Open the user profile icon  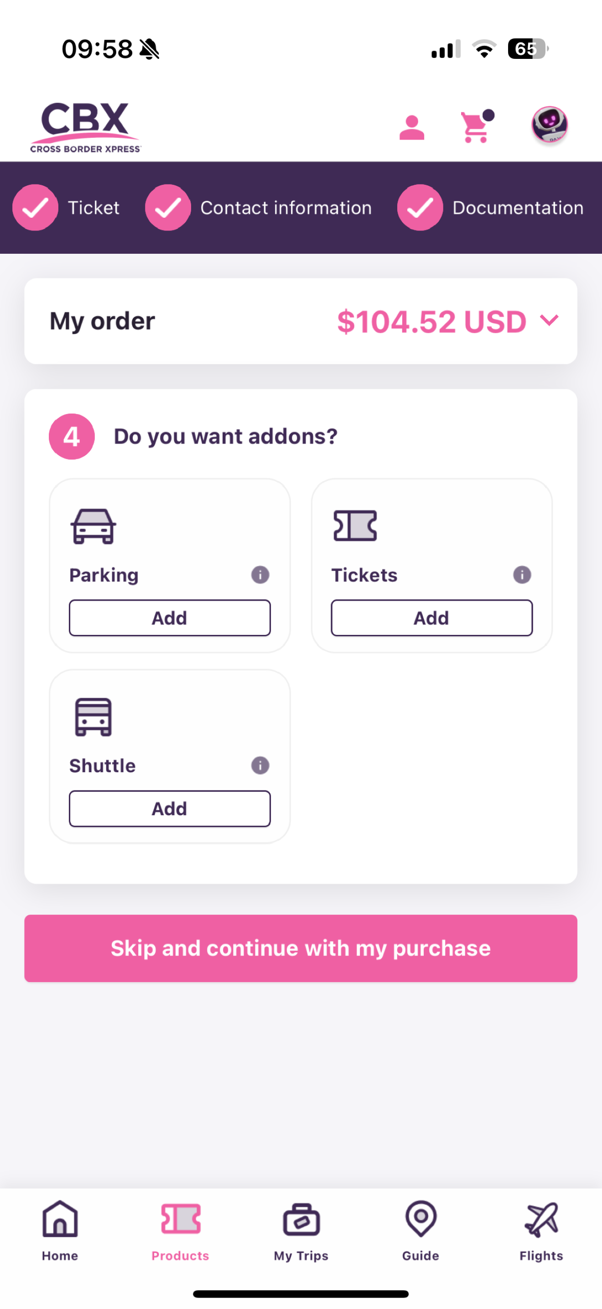pyautogui.click(x=412, y=127)
